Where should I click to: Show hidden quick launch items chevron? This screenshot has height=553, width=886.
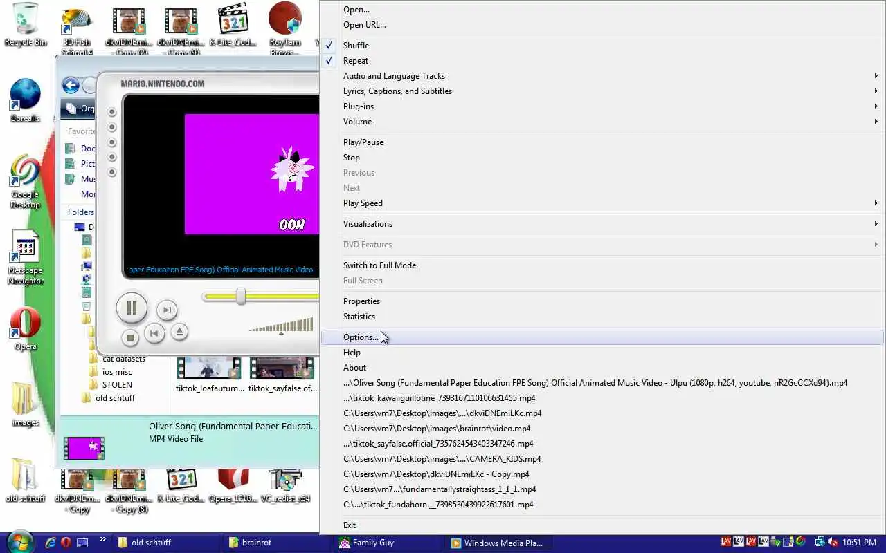[103, 540]
